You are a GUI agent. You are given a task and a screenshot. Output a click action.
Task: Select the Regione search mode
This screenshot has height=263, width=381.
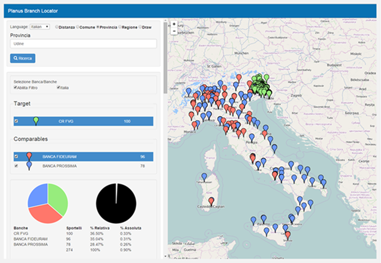(121, 27)
